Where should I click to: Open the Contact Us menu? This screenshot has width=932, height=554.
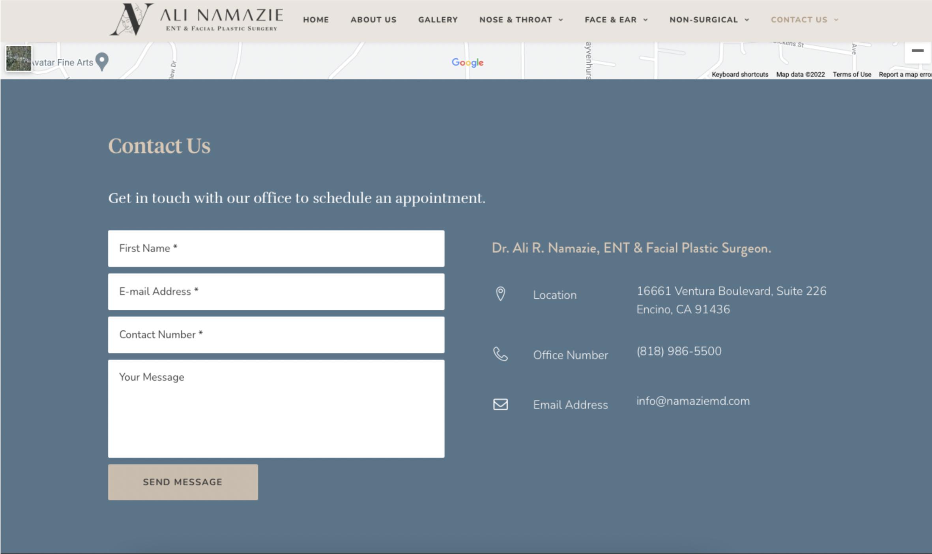pos(799,20)
